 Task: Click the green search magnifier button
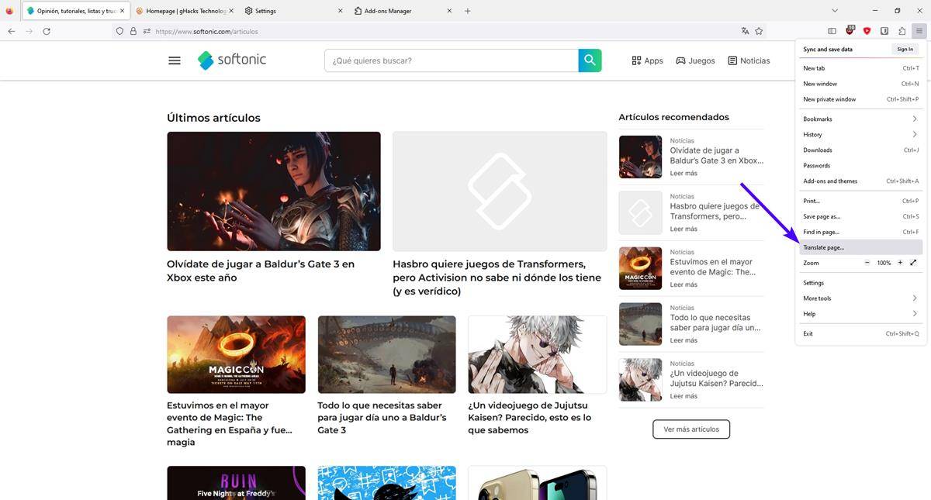click(x=590, y=60)
